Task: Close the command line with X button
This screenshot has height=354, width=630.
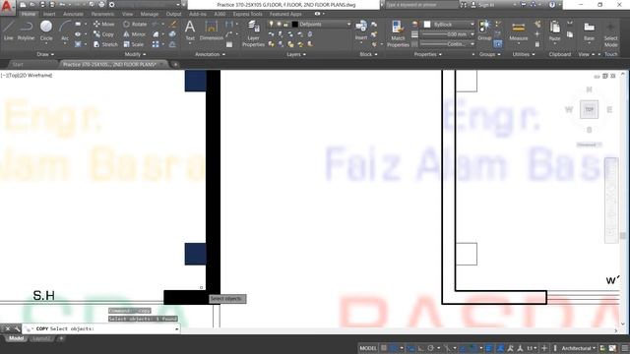Action: pyautogui.click(x=8, y=328)
